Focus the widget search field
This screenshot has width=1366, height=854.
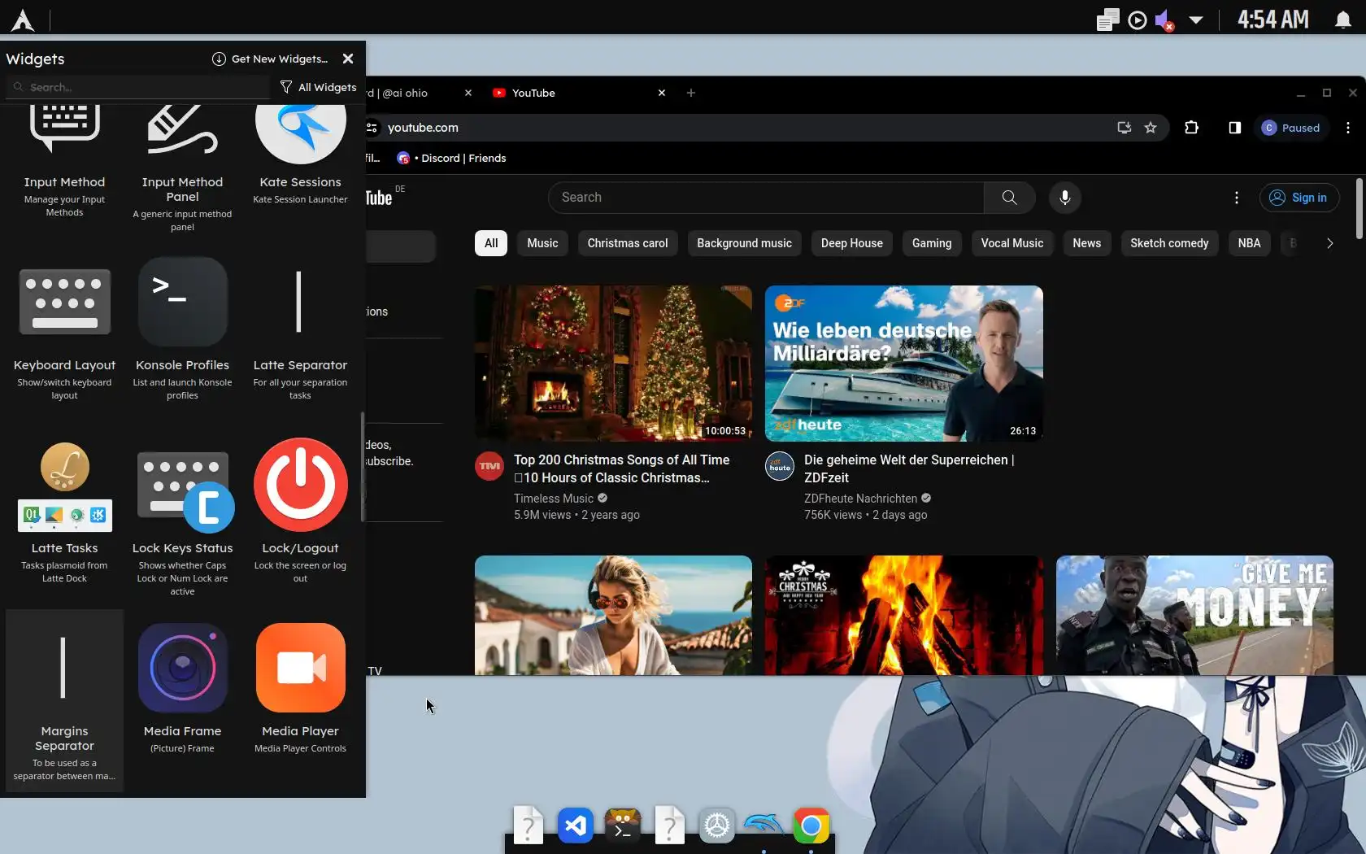(138, 87)
